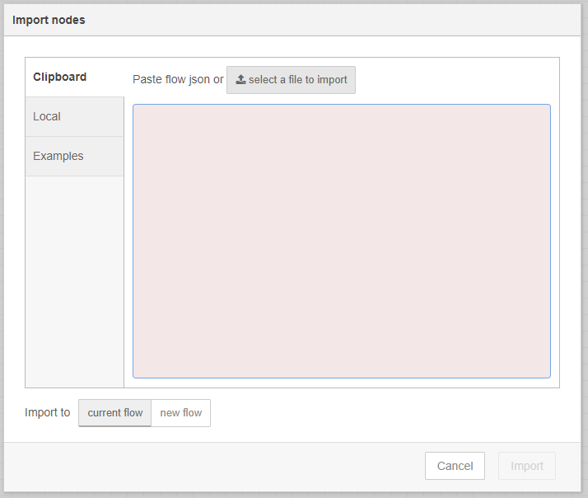Click the 'Paste flow json or' label
This screenshot has width=588, height=498.
tap(178, 80)
